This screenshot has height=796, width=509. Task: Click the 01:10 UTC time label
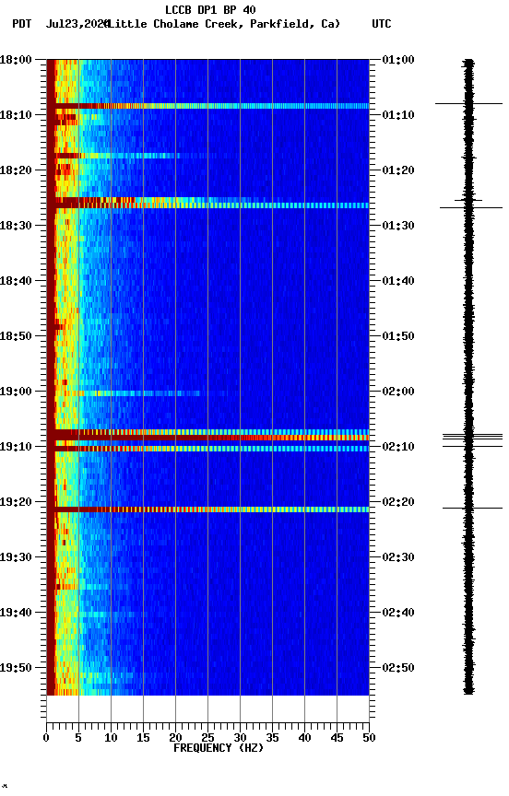(398, 115)
